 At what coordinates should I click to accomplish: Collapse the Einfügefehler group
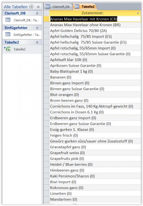[x=37, y=28]
